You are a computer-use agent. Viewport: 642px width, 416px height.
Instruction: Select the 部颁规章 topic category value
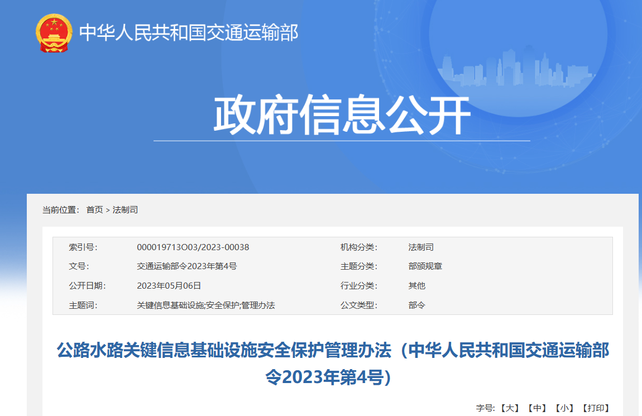(425, 266)
